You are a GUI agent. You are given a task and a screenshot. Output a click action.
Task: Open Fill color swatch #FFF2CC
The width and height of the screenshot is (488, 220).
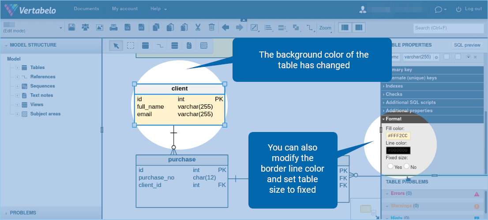pyautogui.click(x=398, y=136)
